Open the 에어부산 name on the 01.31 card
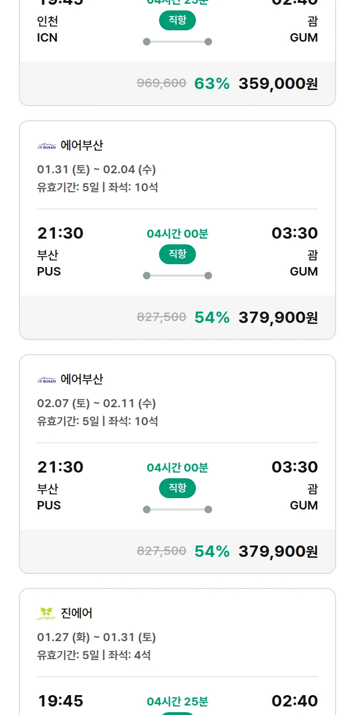Viewport: 355px width, 715px height. pyautogui.click(x=81, y=145)
